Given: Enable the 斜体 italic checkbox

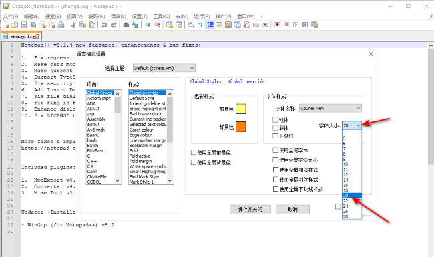Looking at the screenshot, I should pos(275,127).
